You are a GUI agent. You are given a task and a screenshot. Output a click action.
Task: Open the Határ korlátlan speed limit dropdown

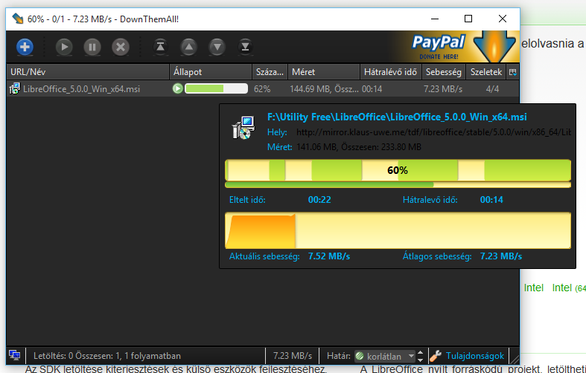coord(384,356)
